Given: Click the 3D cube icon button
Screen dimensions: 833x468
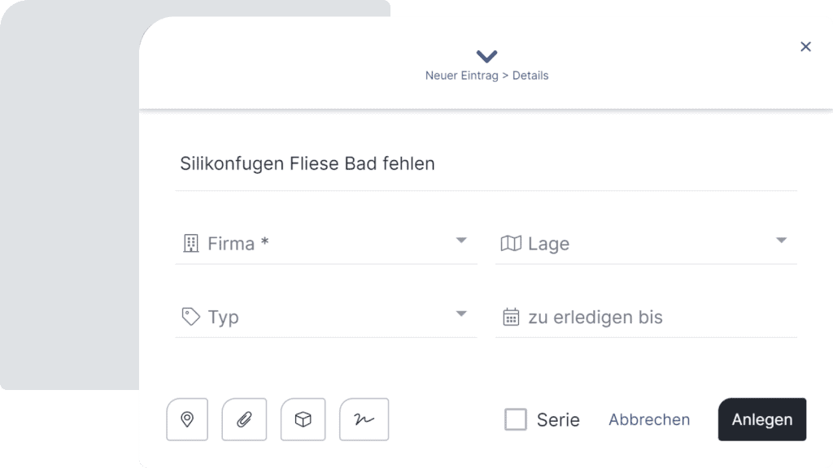Looking at the screenshot, I should (303, 419).
